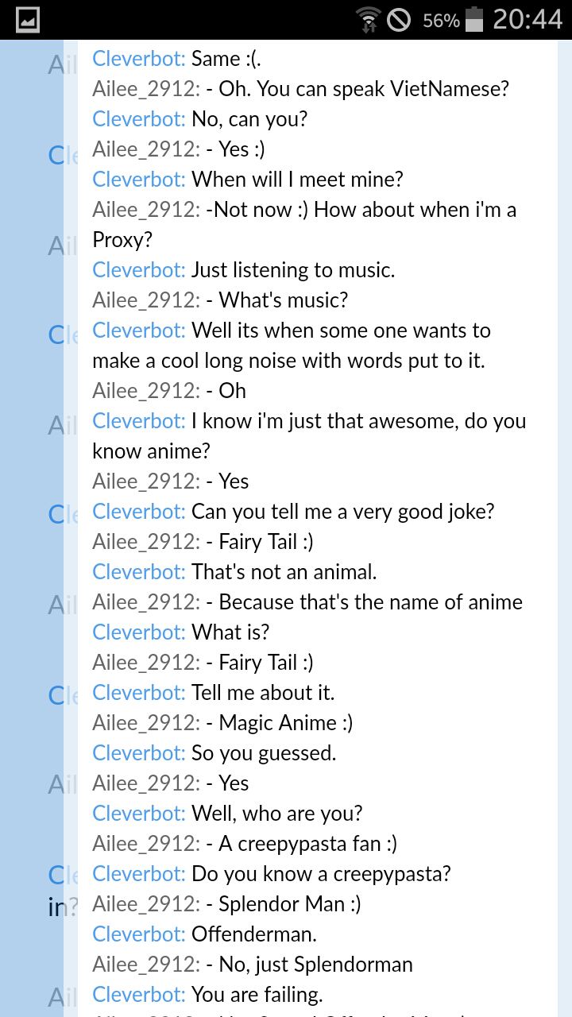572x1017 pixels.
Task: Tap the 20:44 clock
Action: coord(528,20)
